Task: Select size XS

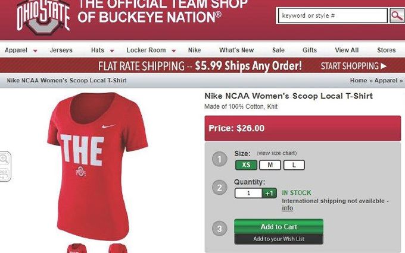Action: tap(246, 165)
